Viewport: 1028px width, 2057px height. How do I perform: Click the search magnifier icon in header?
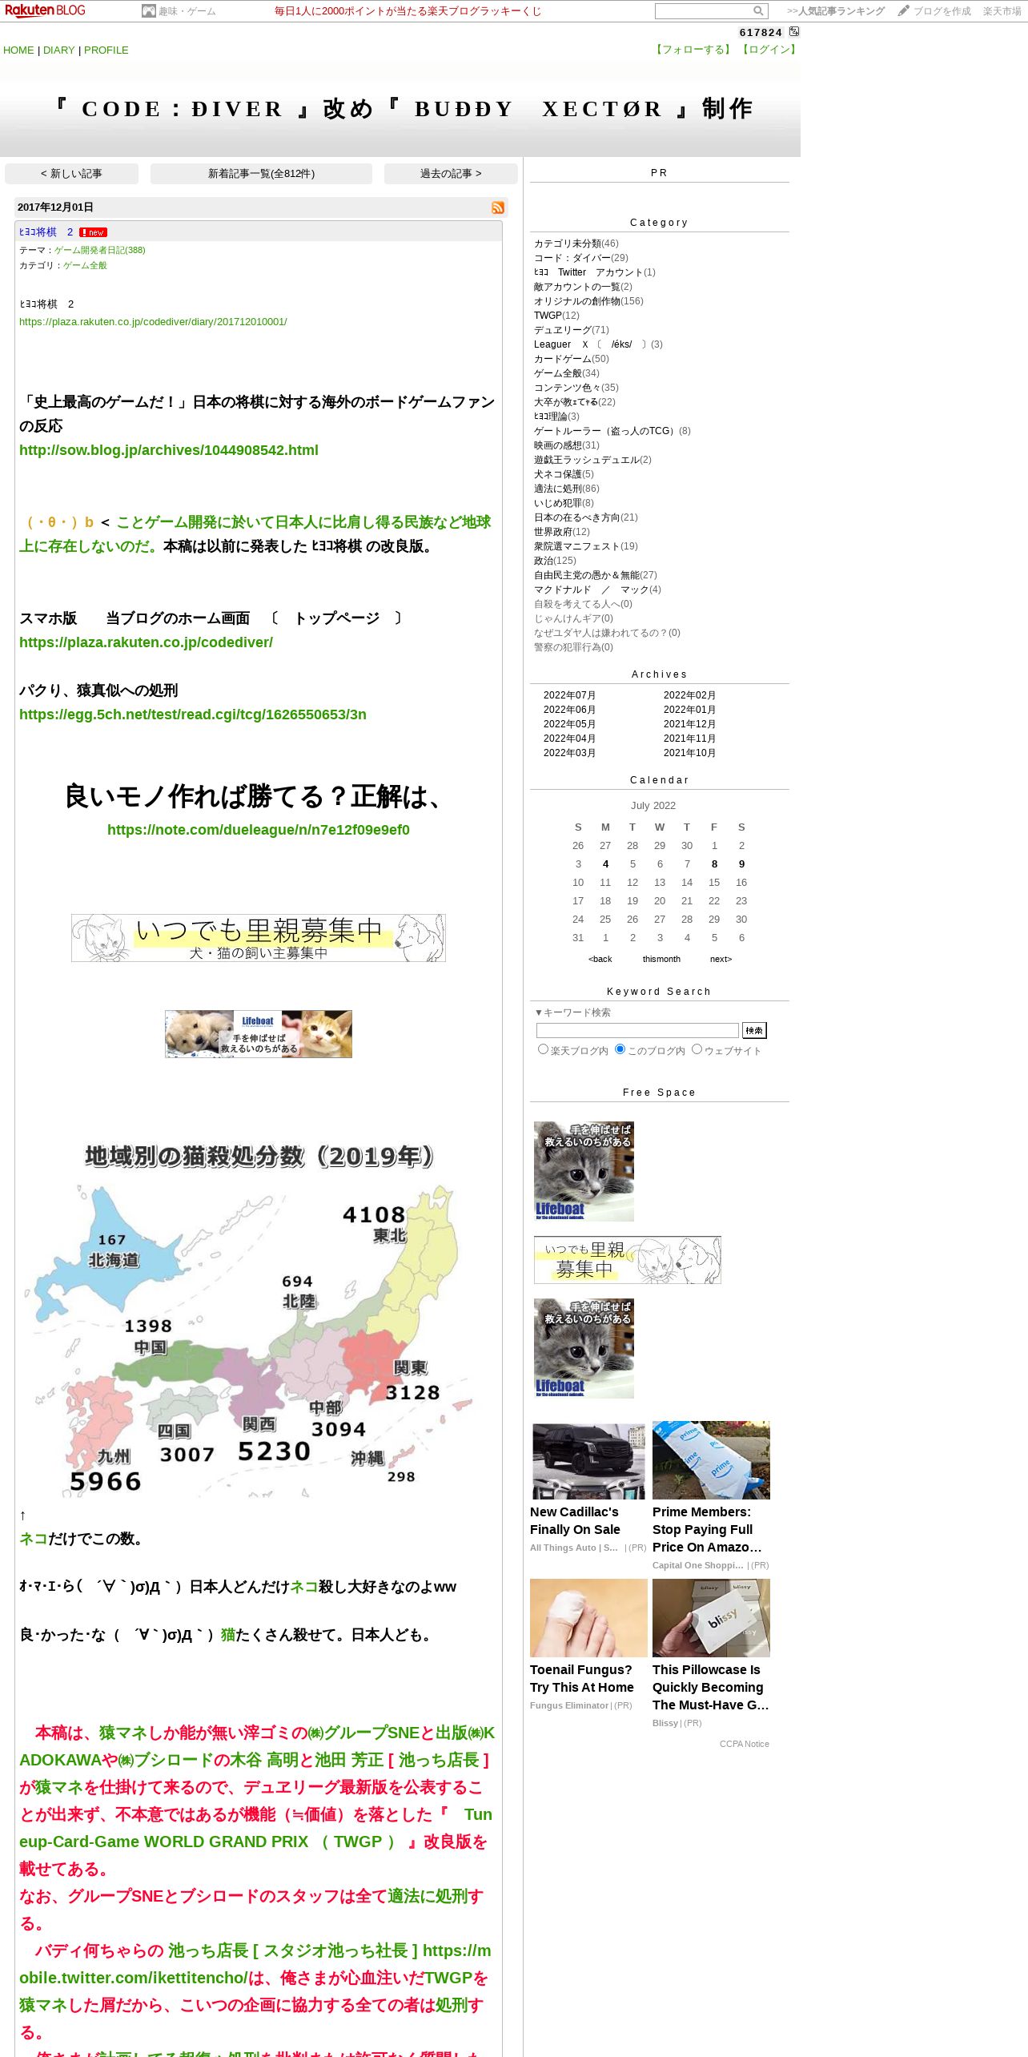[x=758, y=11]
